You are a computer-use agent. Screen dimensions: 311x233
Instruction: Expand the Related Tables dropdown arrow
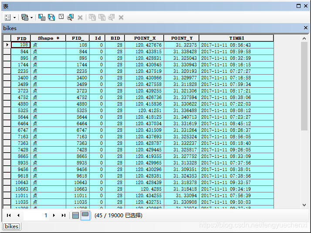[31, 18]
